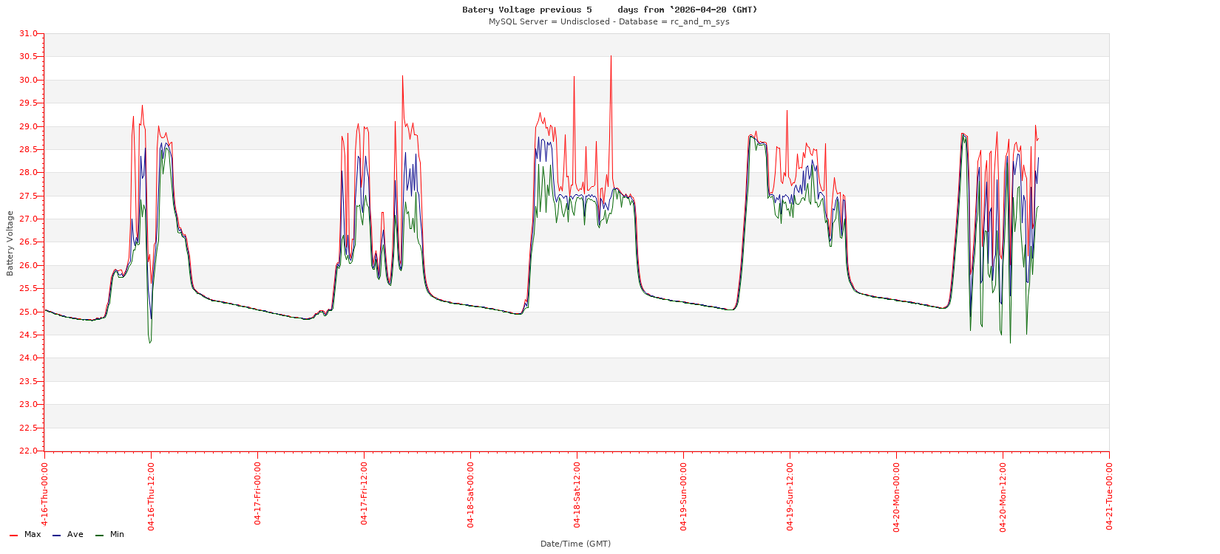This screenshot has height=554, width=1220.
Task: Select the Ave legend label
Action: 75,534
